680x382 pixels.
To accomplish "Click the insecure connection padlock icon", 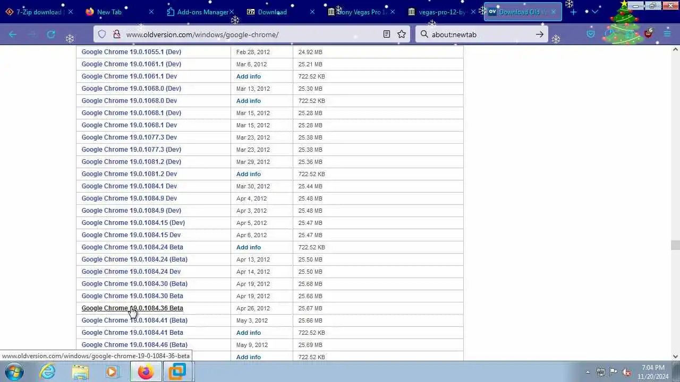I will tap(116, 34).
